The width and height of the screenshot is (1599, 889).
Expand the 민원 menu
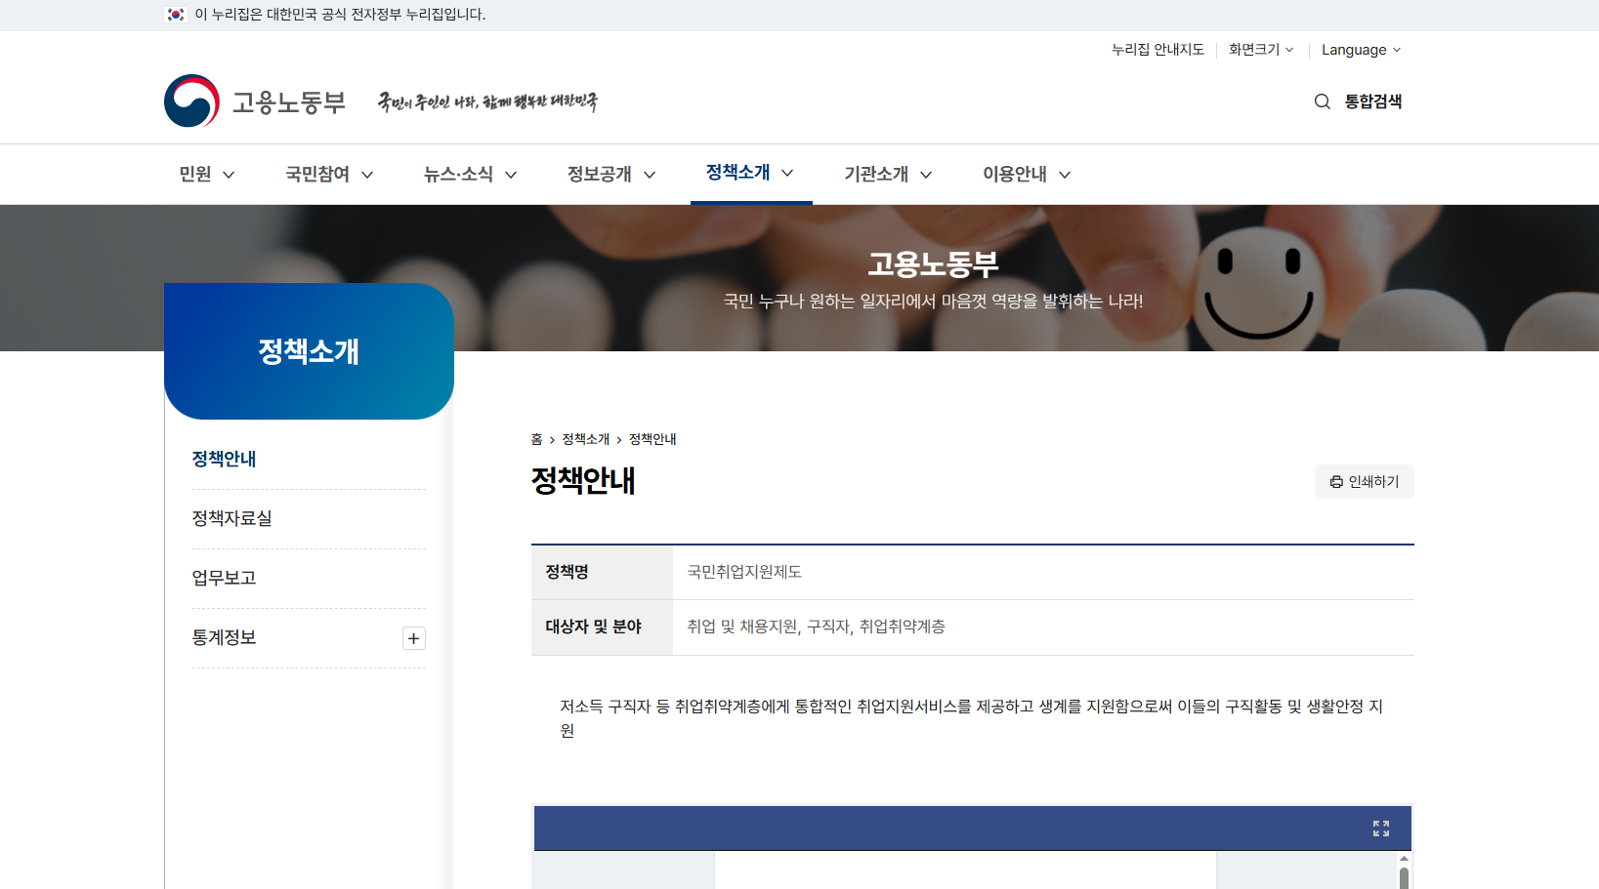[206, 175]
